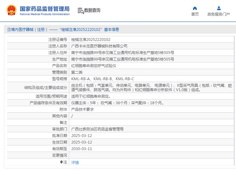This screenshot has width=236, height=171.
Task: Click the expiry date 2030-03-11
Action: 82,149
